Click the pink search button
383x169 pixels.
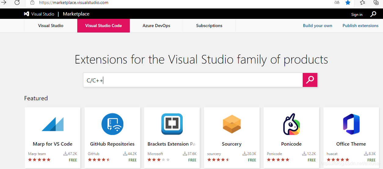click(310, 80)
